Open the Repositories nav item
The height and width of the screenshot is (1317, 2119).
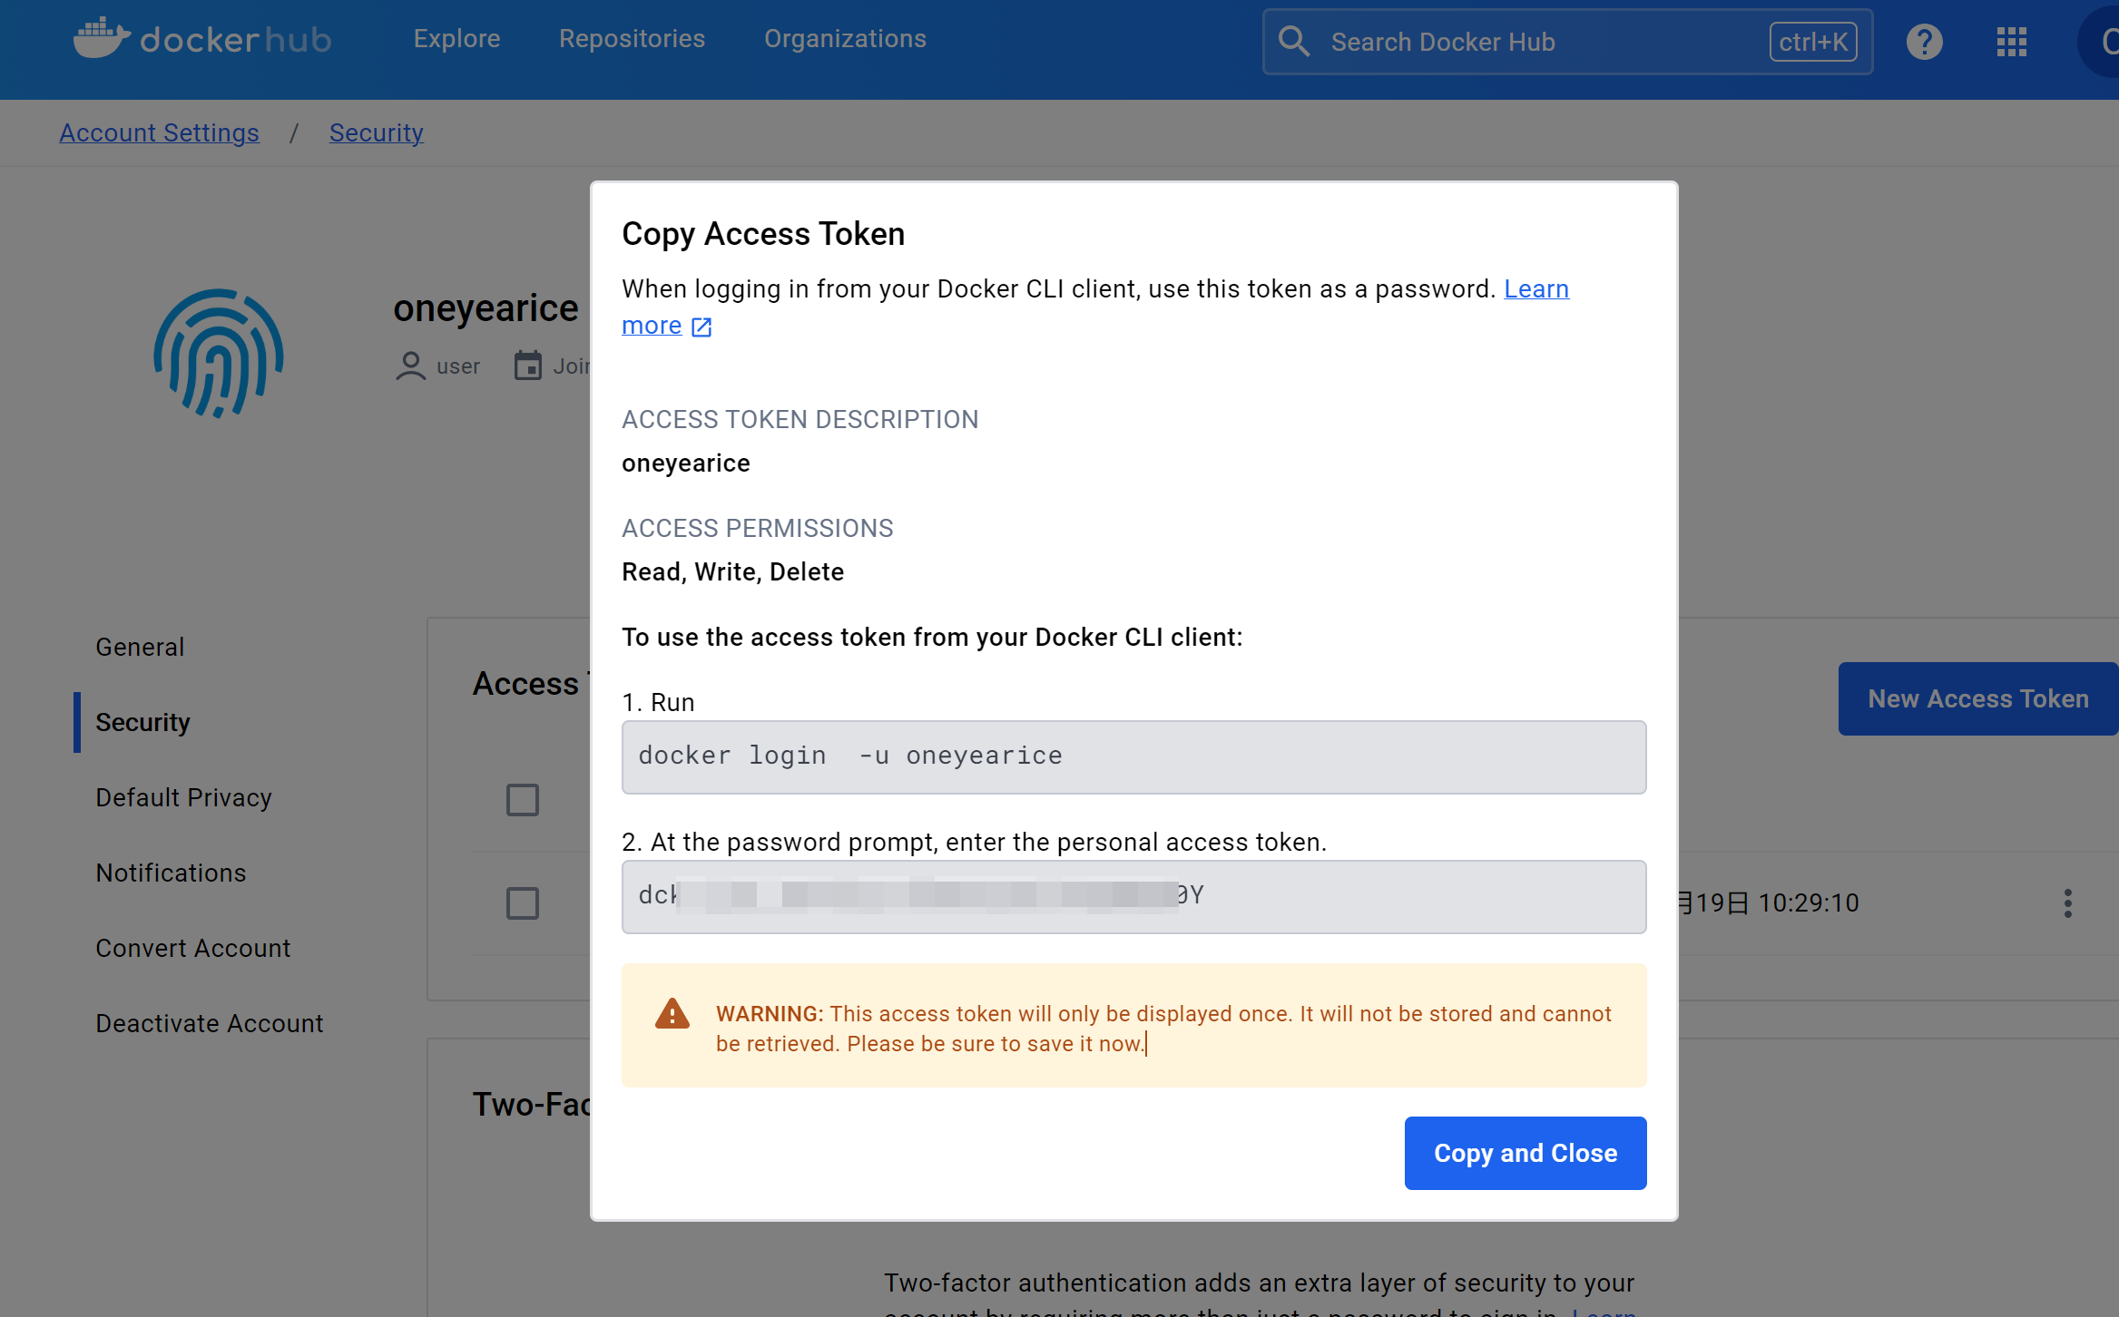[632, 39]
